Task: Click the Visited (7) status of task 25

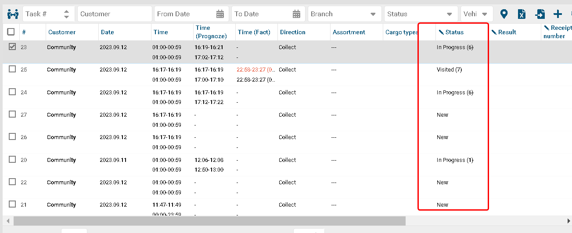Action: [x=449, y=70]
